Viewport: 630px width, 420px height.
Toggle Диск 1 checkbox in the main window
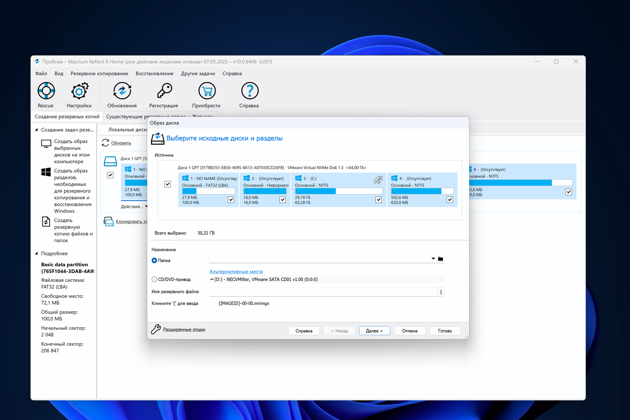110,175
